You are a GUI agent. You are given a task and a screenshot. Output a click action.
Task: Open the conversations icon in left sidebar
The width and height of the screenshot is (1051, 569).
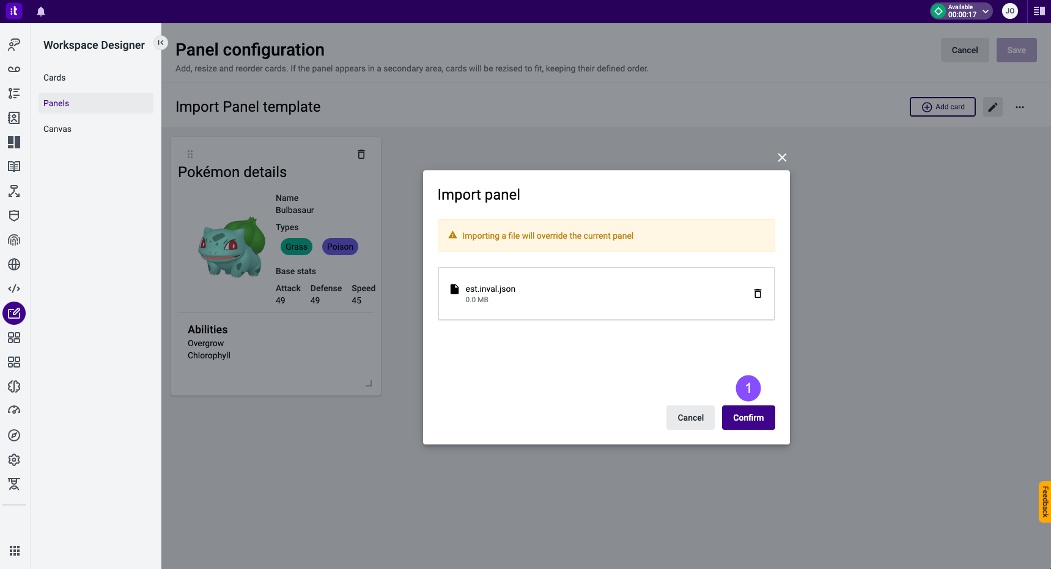14,45
